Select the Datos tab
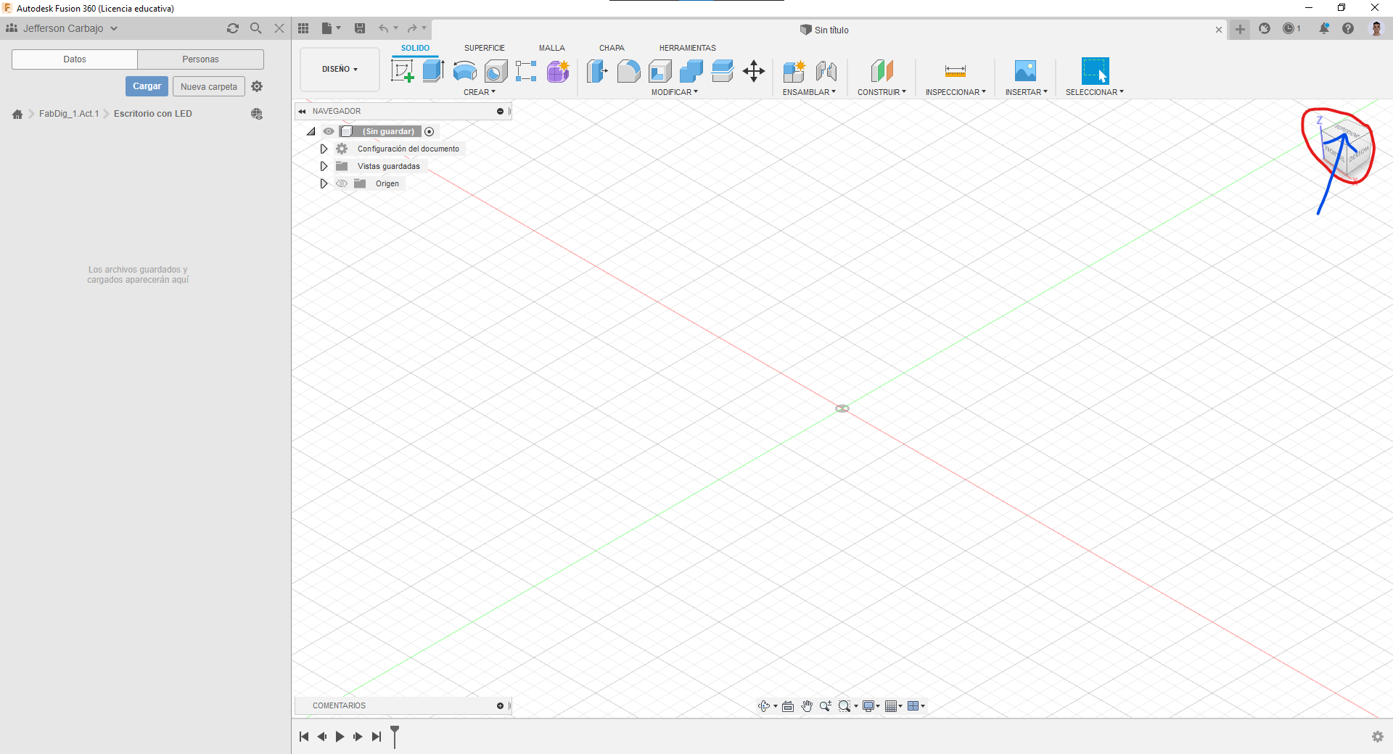Image resolution: width=1393 pixels, height=754 pixels. pyautogui.click(x=75, y=59)
